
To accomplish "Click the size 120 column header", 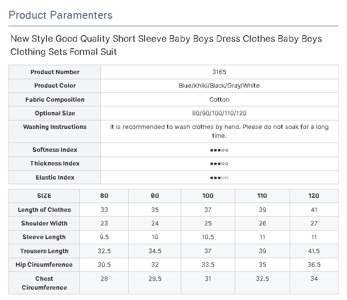I will point(314,196).
